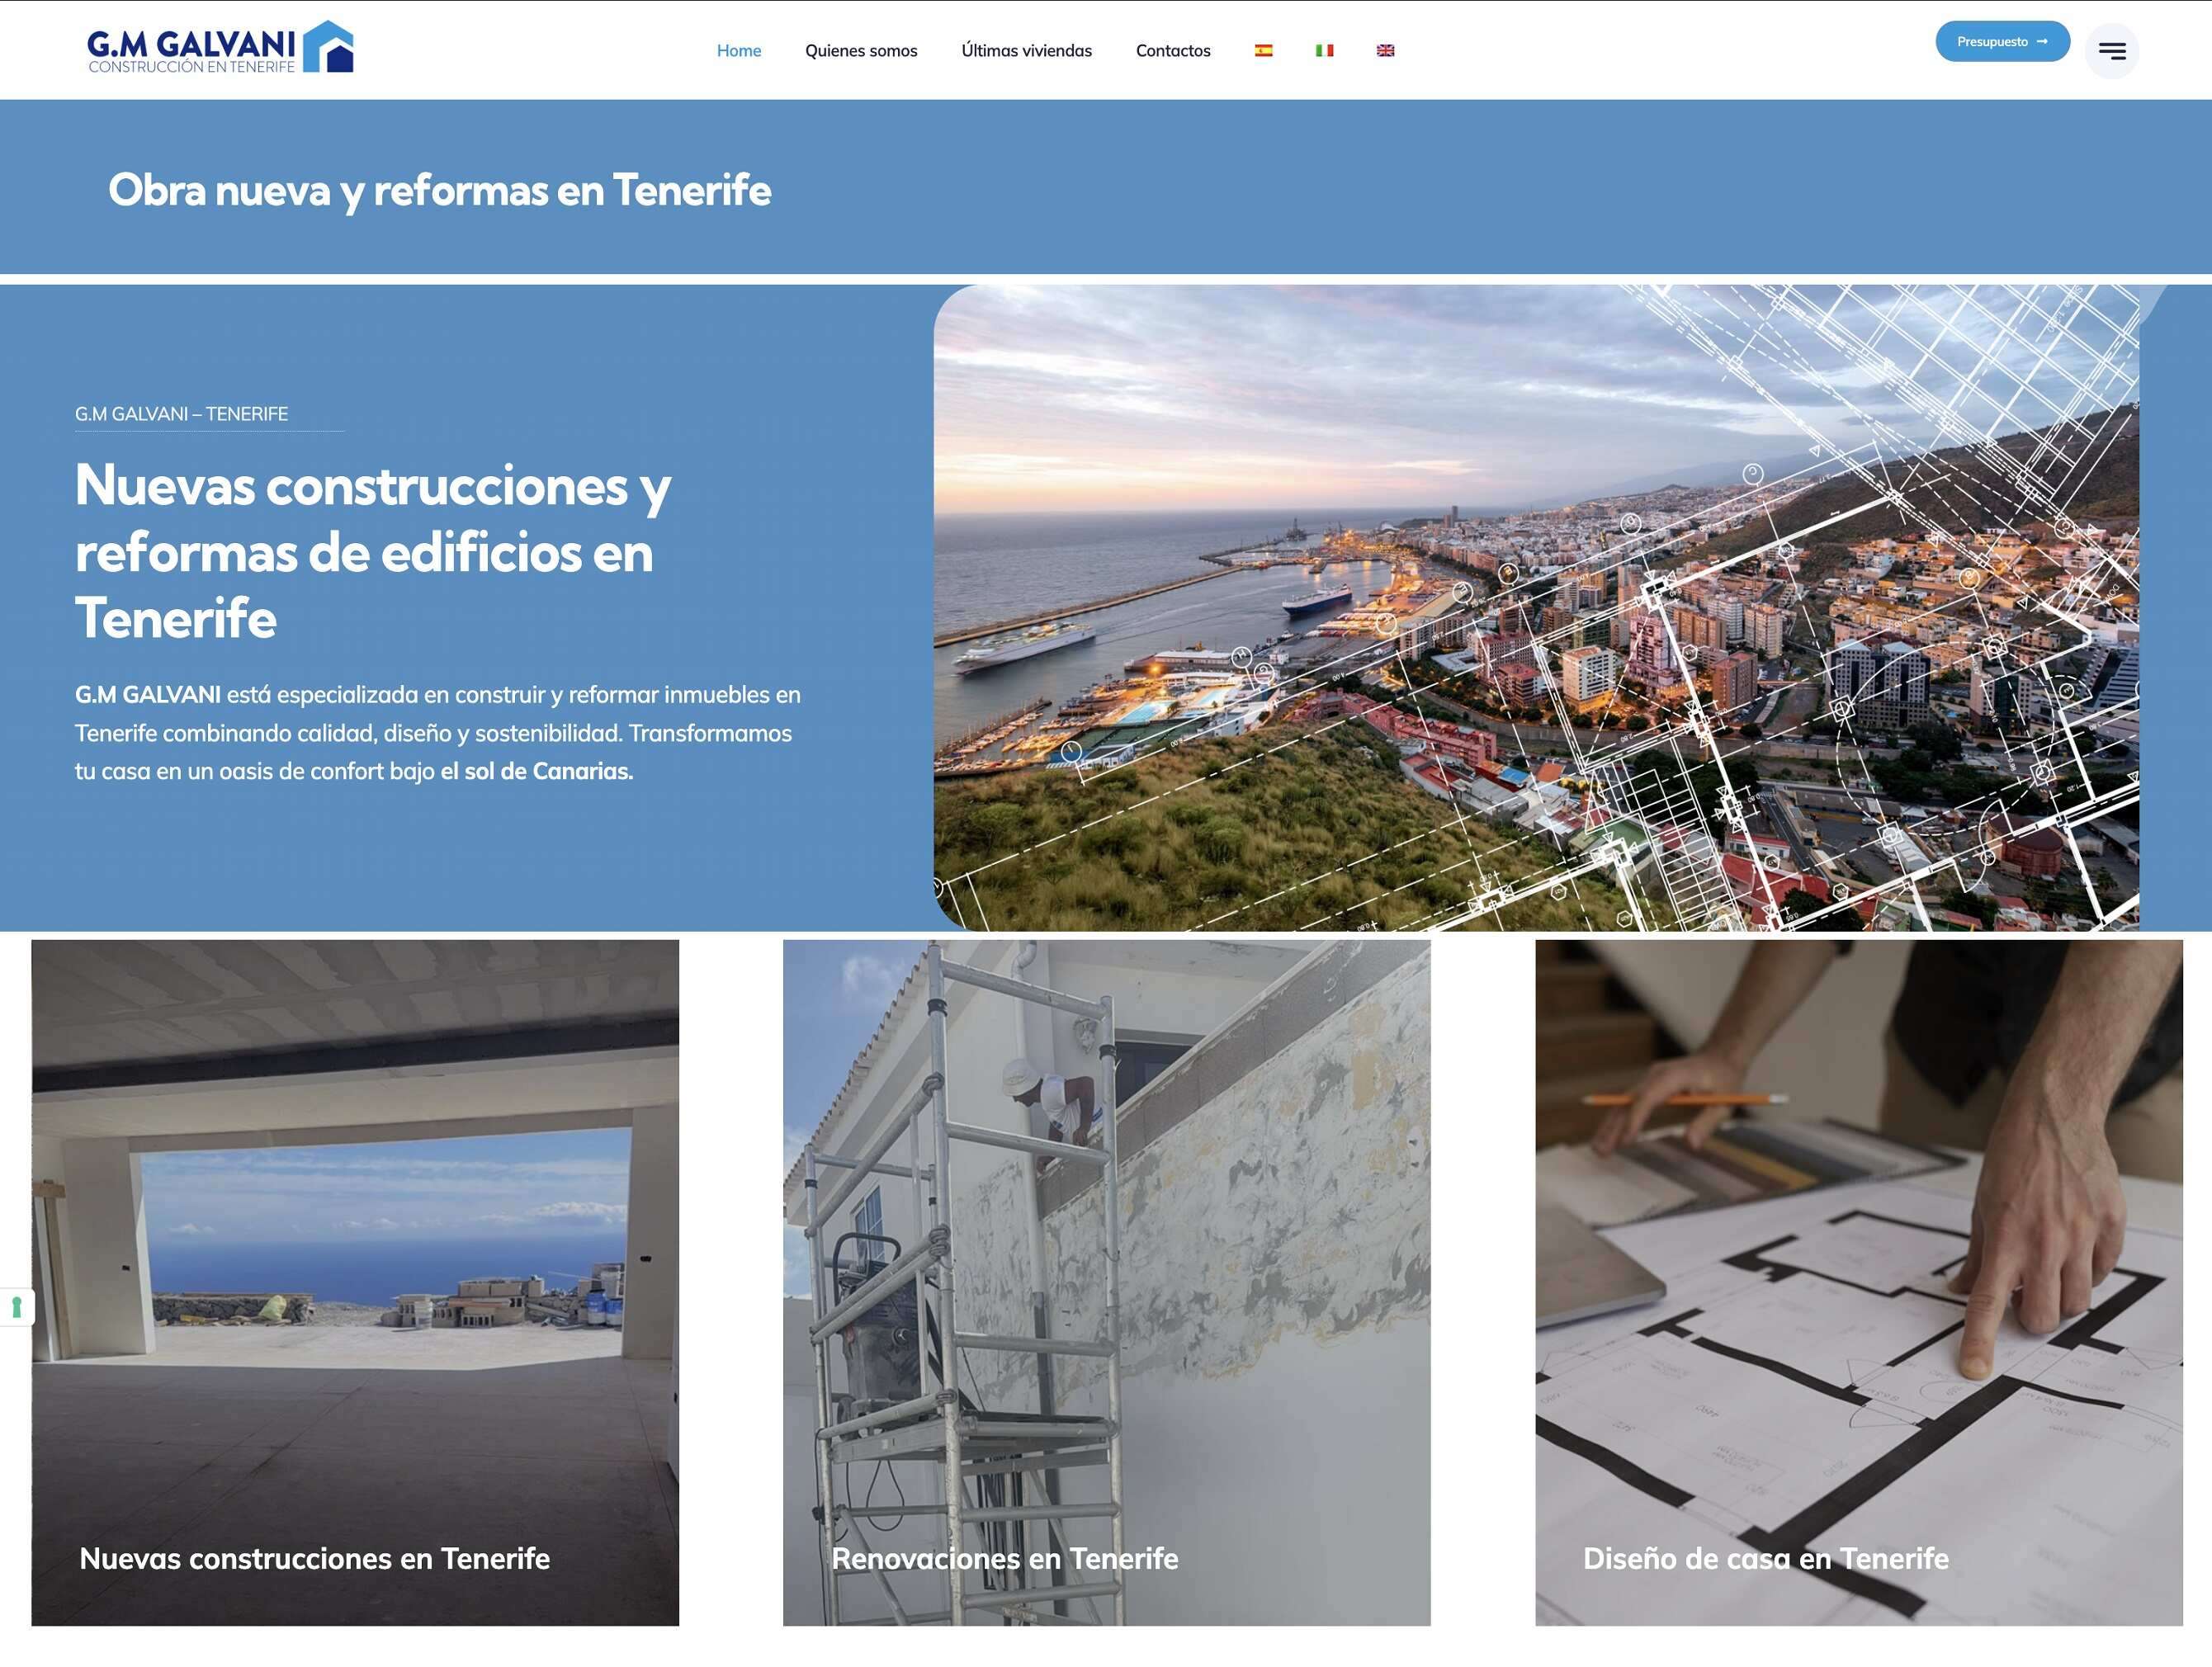
Task: Click 'Obra nueva y reformas en Tenerife' heading
Action: click(x=439, y=190)
